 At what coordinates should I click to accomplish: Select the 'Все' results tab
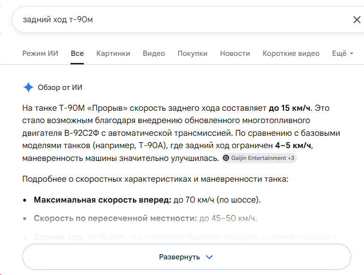pyautogui.click(x=77, y=53)
